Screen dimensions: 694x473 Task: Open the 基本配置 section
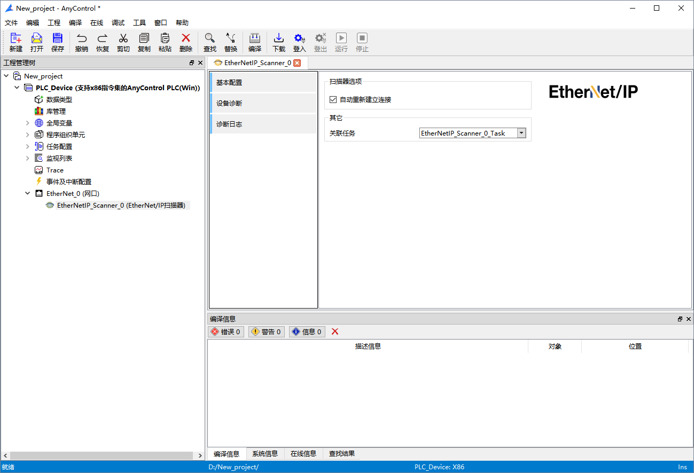[x=263, y=83]
